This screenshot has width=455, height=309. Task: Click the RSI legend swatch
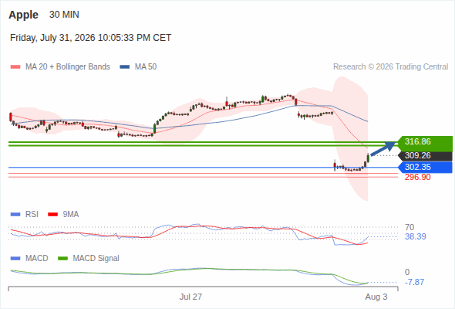15,215
